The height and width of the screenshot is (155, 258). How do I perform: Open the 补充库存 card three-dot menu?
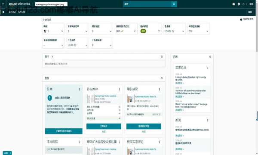coord(119,89)
